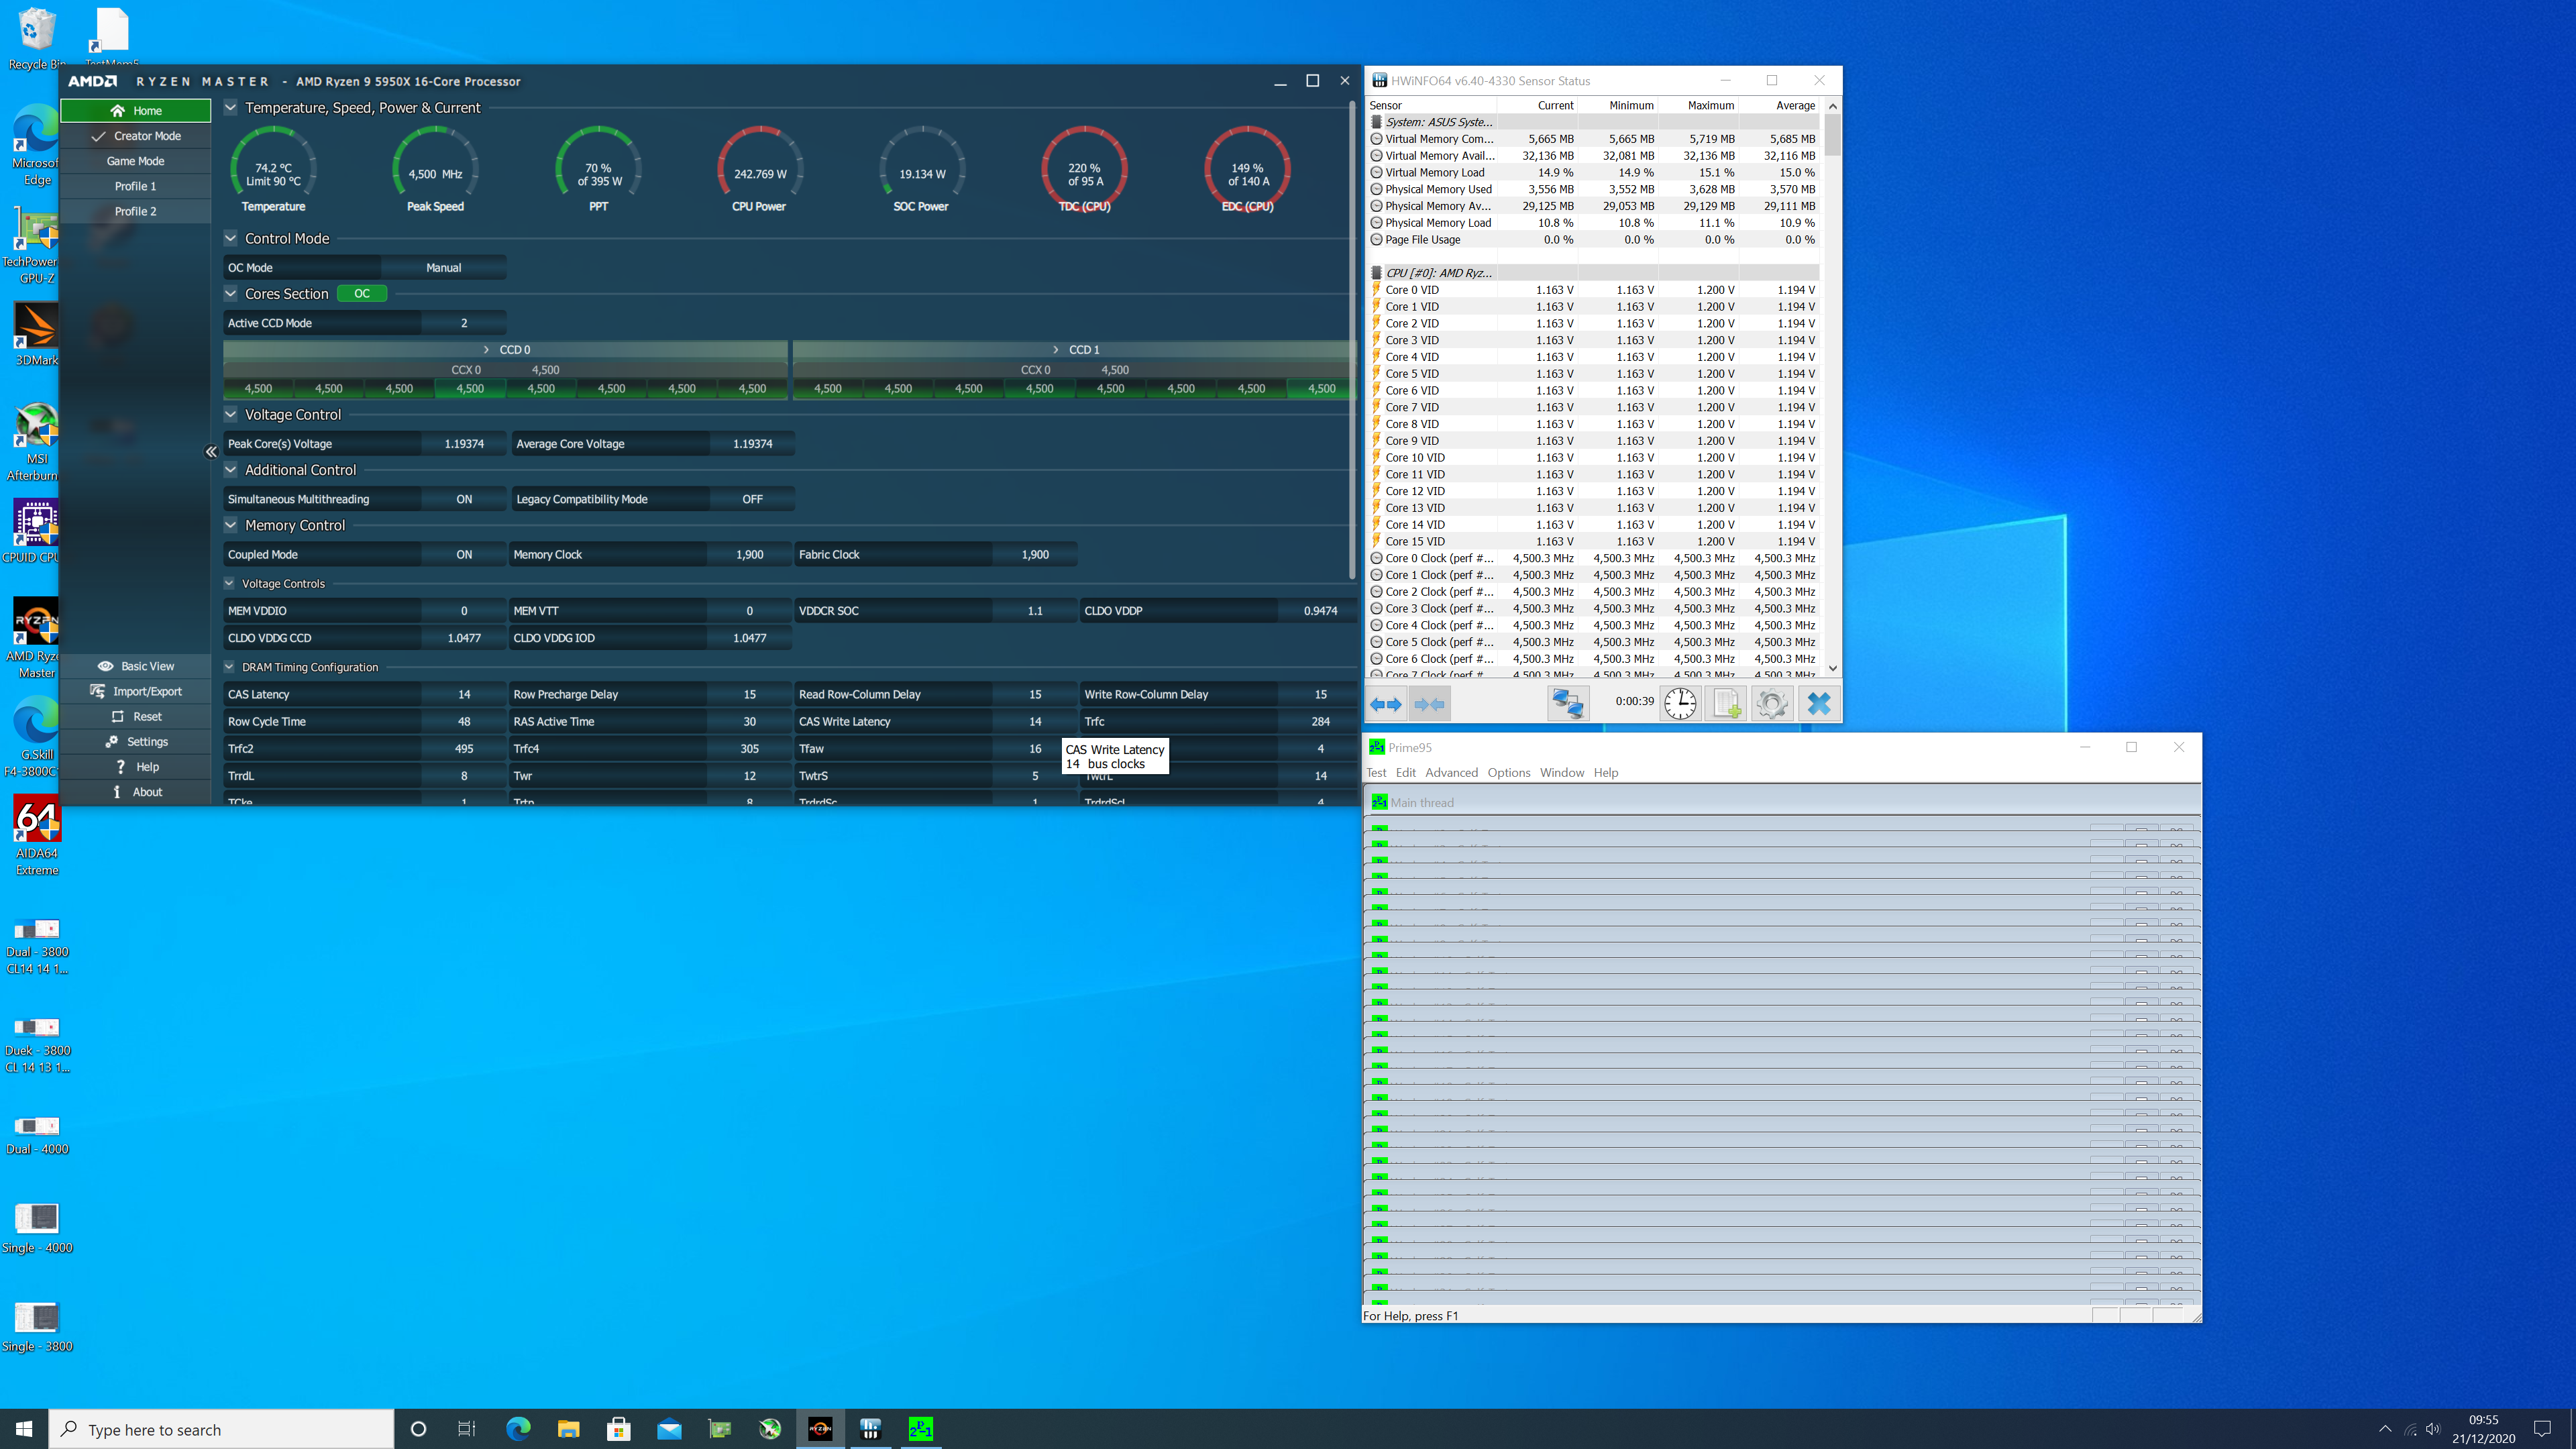Select Creator Mode profile

click(136, 136)
